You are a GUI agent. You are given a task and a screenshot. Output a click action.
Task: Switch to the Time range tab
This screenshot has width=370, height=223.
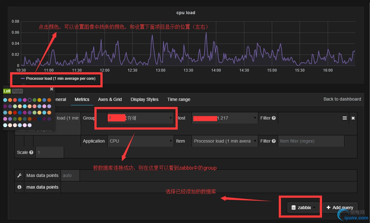coord(179,99)
